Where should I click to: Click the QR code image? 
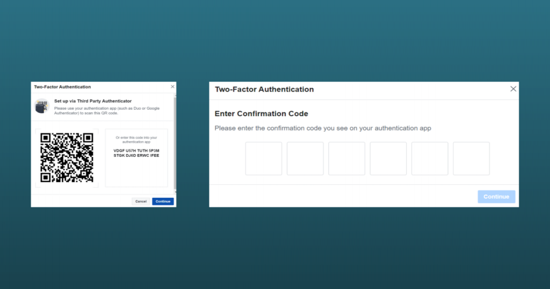(67, 157)
